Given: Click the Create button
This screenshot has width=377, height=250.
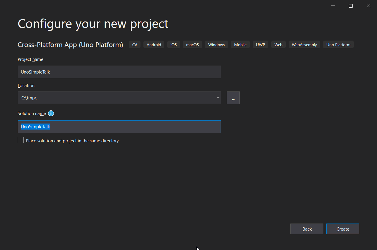Looking at the screenshot, I should pos(343,229).
